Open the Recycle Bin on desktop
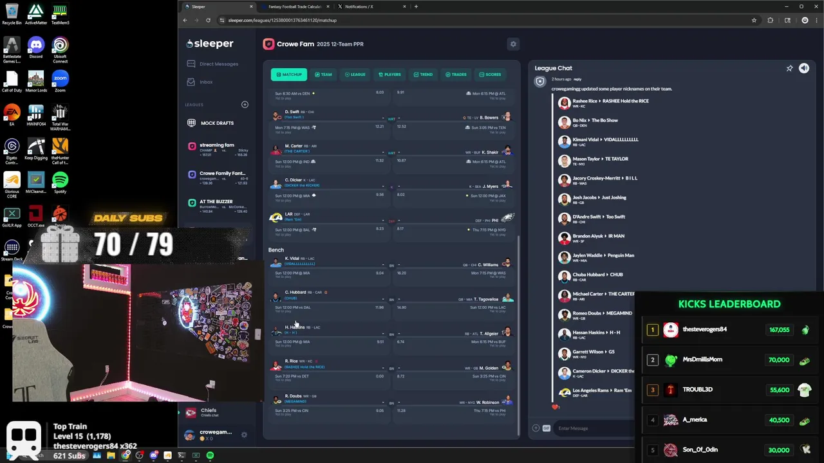 [12, 14]
